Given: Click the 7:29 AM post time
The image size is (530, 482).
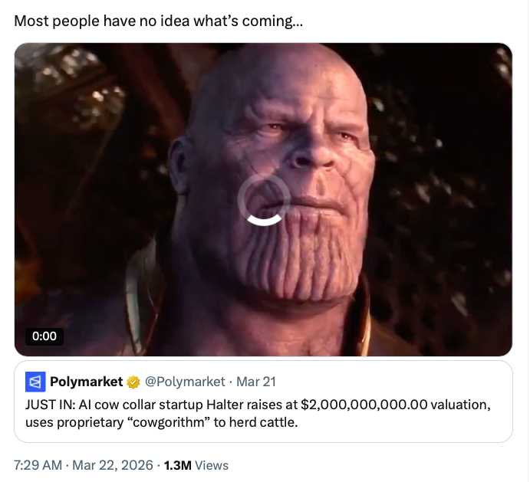Looking at the screenshot, I should tap(38, 465).
